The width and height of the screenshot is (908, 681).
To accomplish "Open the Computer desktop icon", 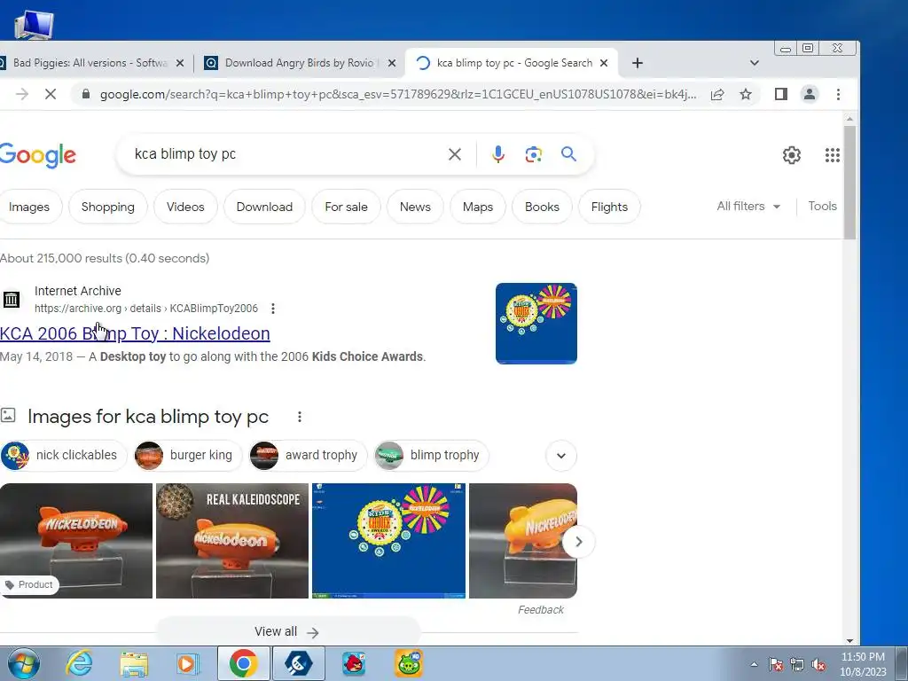I will (35, 24).
